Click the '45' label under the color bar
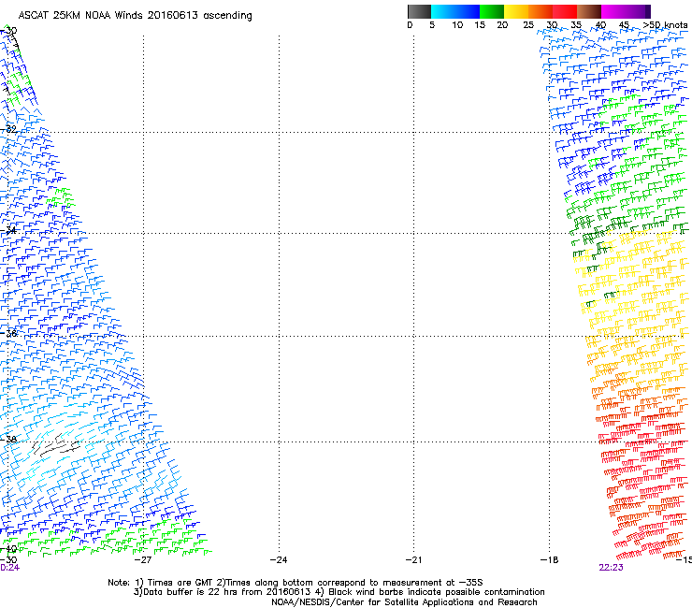Screen dimensions: 692x608 click(x=624, y=25)
